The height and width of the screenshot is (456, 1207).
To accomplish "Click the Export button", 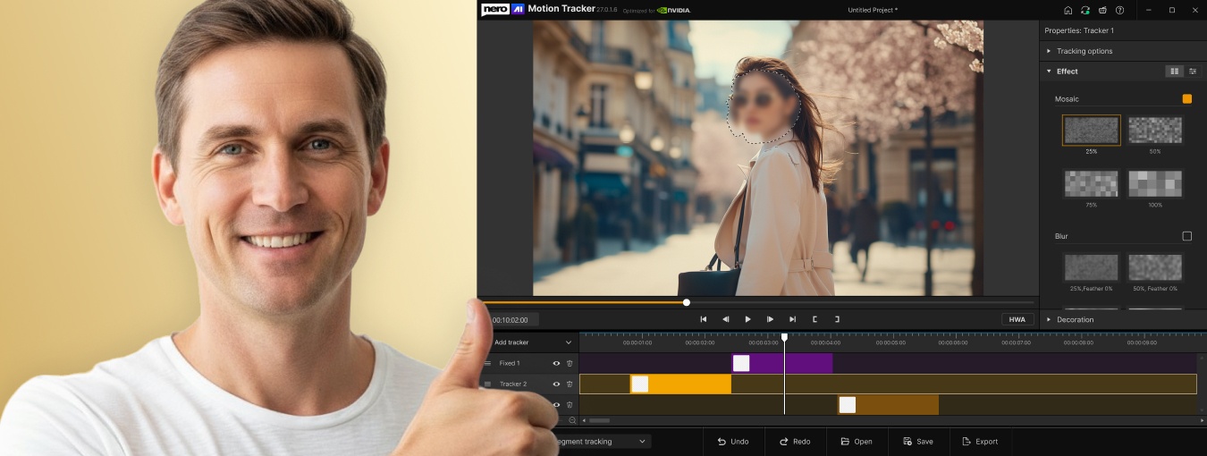I will tap(980, 442).
